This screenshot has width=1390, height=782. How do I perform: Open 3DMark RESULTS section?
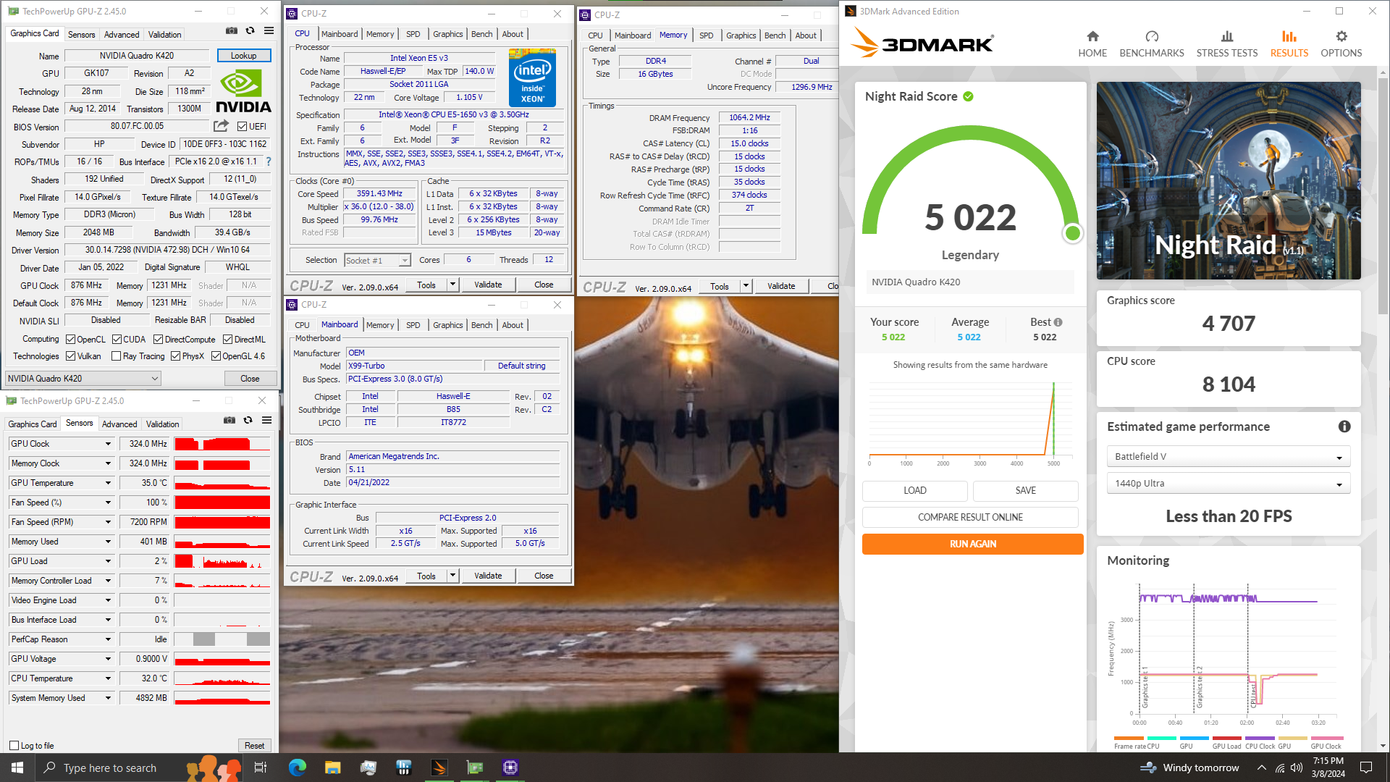tap(1289, 43)
